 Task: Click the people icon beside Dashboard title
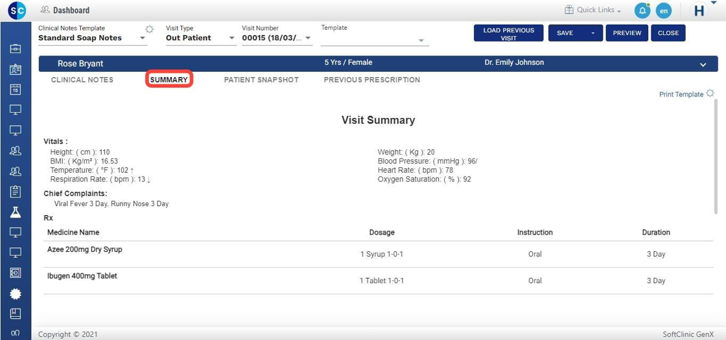tap(45, 10)
